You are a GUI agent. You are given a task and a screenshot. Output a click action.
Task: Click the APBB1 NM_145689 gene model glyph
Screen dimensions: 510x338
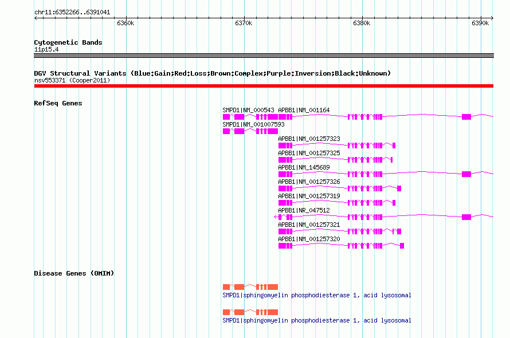click(386, 174)
